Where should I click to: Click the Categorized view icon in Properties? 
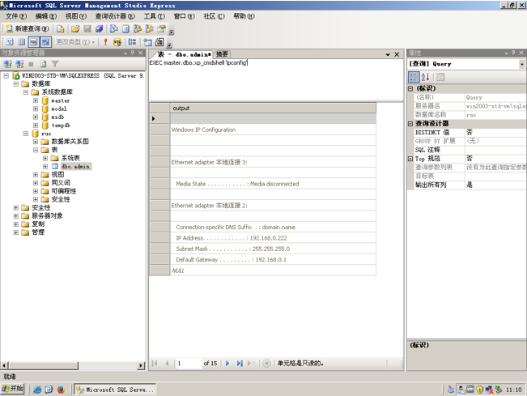pos(414,77)
